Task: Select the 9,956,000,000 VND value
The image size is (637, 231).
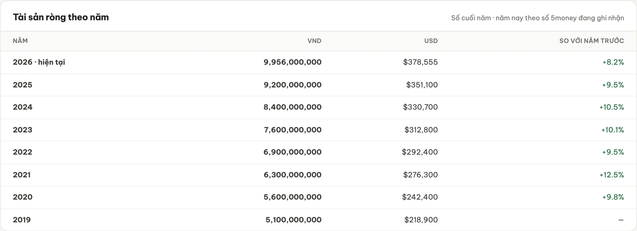Action: pos(293,62)
